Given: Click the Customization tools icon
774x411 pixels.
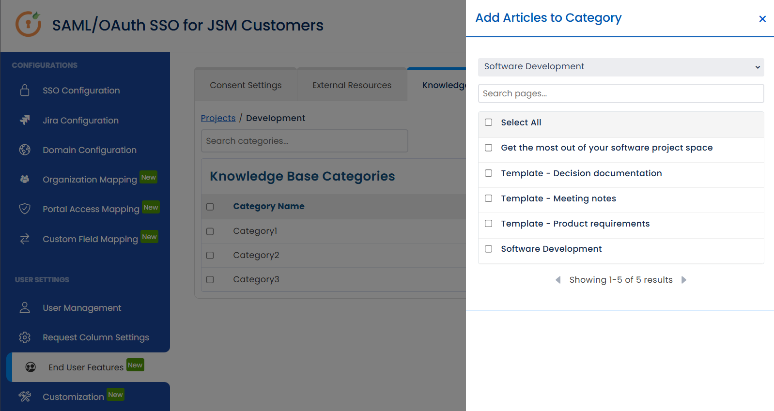Looking at the screenshot, I should pos(25,396).
